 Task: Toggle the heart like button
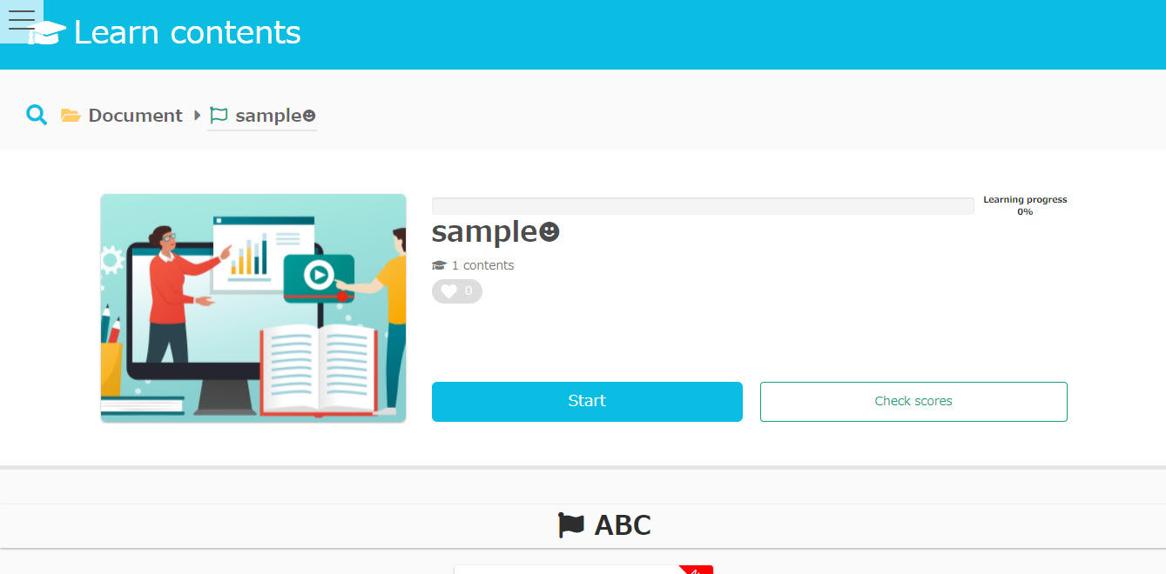457,291
